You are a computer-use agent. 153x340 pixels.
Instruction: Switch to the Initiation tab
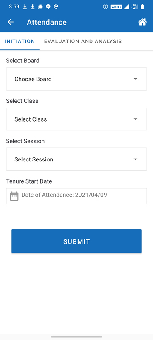click(x=20, y=41)
